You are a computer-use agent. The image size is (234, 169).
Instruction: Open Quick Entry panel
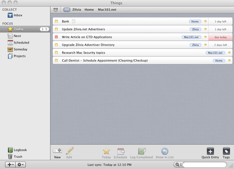pyautogui.click(x=210, y=153)
